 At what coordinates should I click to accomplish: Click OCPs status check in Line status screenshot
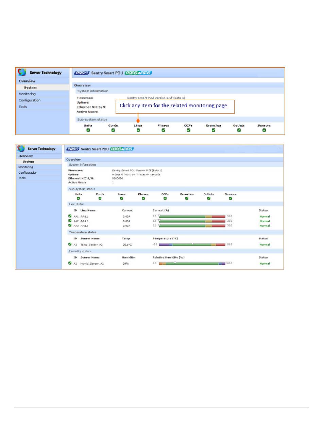click(165, 199)
